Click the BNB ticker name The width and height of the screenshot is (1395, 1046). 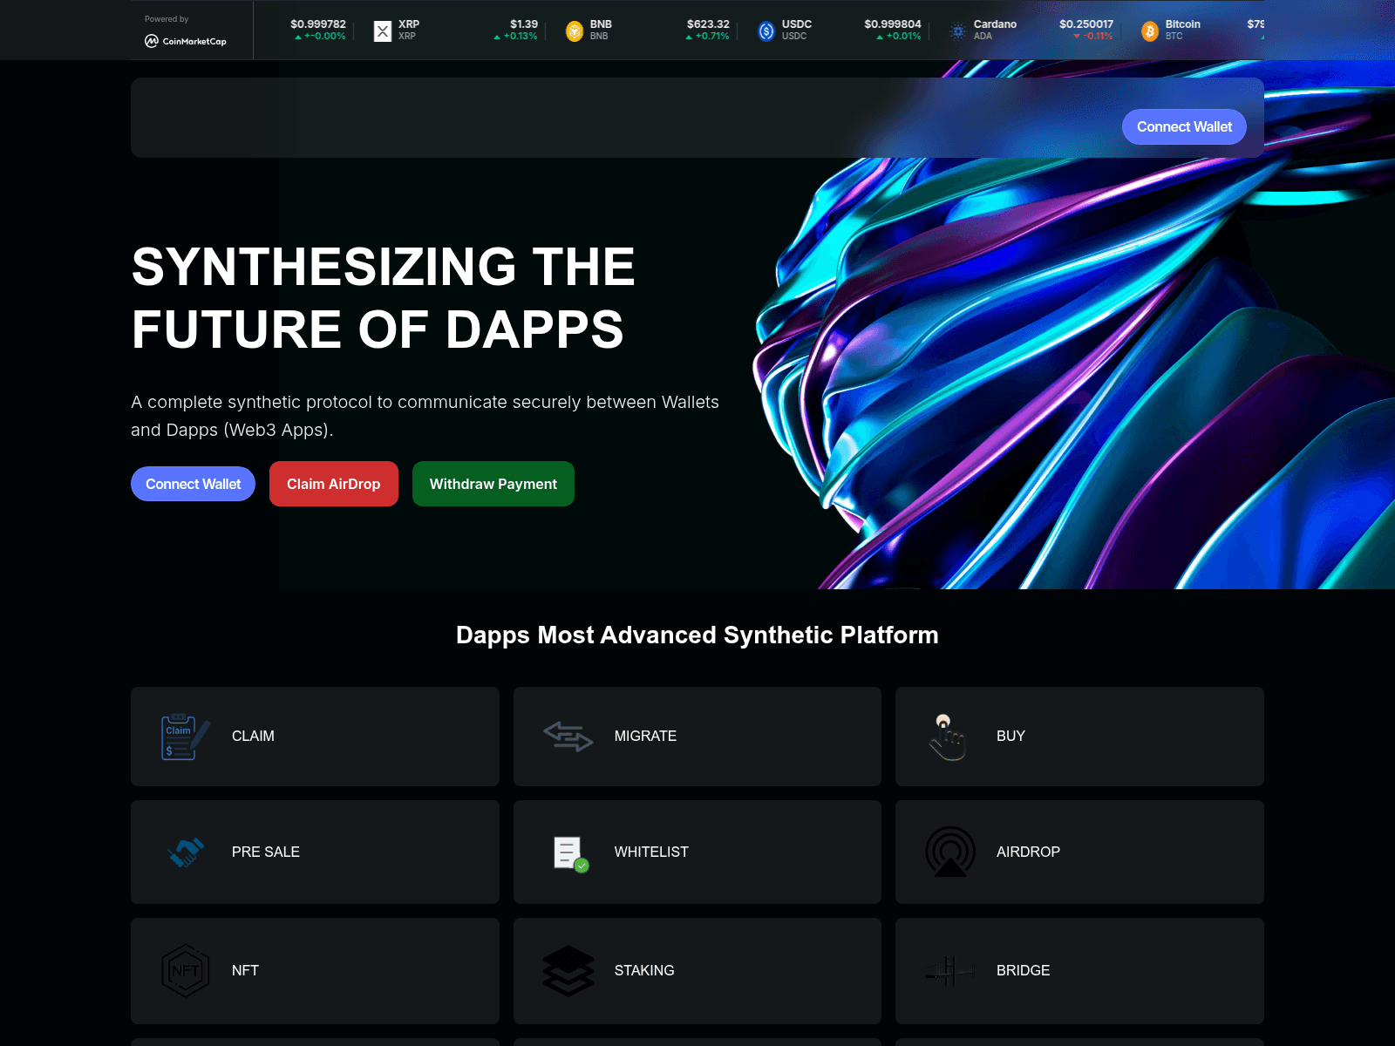601,24
